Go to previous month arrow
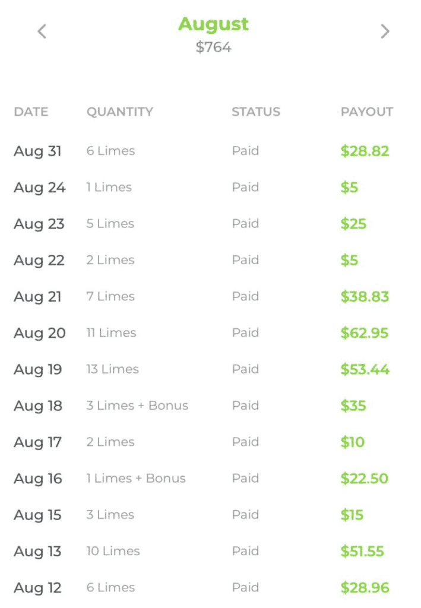This screenshot has height=608, width=421. (x=42, y=31)
